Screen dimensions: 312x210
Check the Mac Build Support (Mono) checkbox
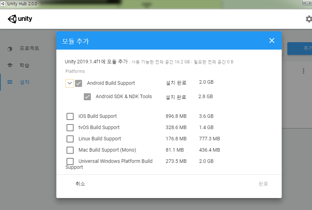point(70,150)
